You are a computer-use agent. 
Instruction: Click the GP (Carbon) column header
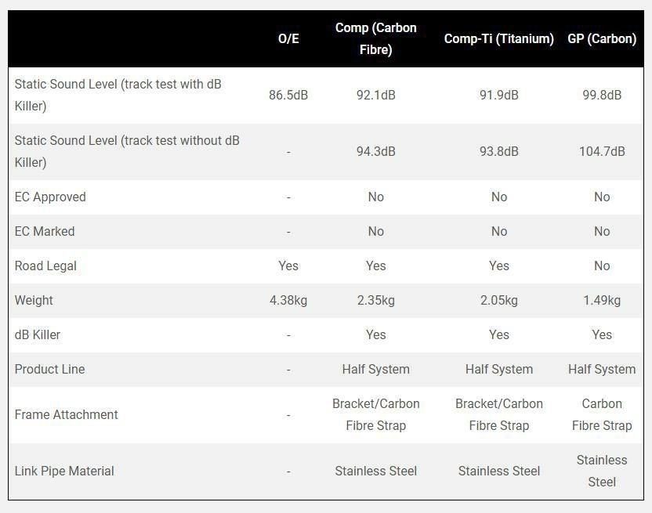point(602,38)
